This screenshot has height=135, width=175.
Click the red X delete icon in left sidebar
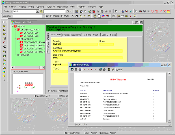tap(4, 42)
